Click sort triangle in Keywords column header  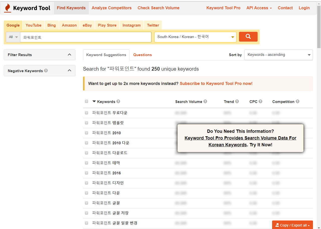[94, 101]
